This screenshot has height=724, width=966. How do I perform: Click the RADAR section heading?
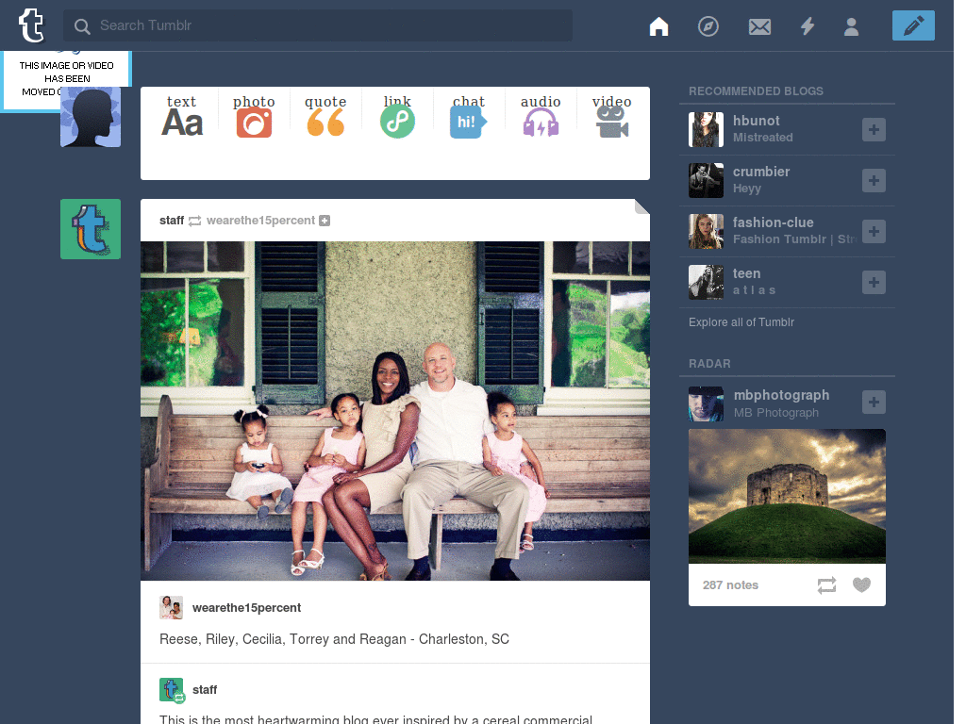tap(709, 364)
